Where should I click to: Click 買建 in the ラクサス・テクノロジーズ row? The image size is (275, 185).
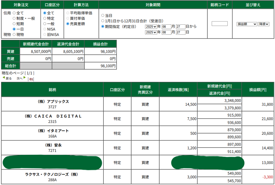145,177
